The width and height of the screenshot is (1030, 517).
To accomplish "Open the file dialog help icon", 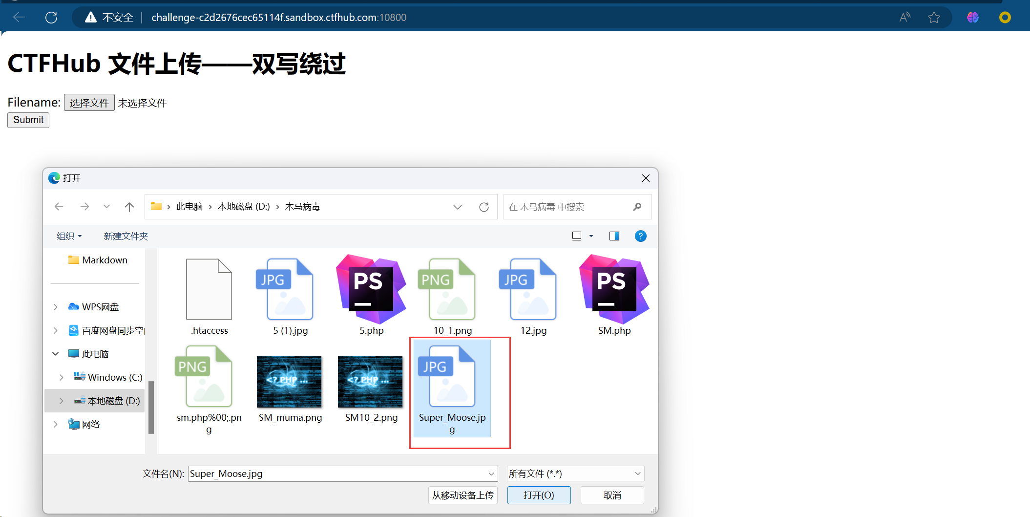I will [640, 236].
